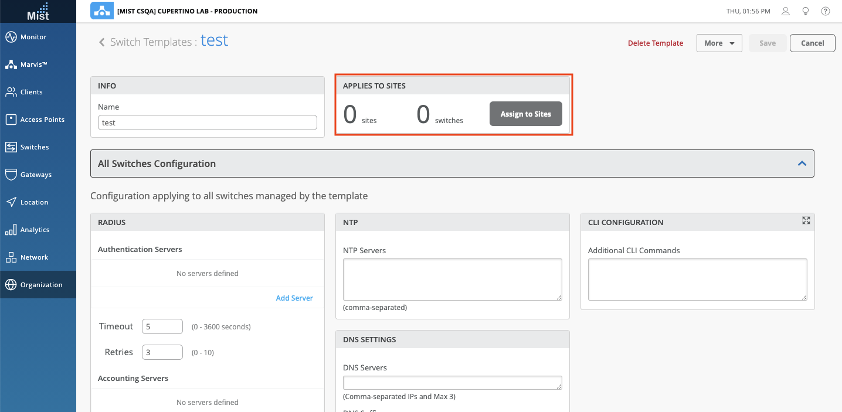The image size is (842, 412).
Task: Open the Organization sidebar menu
Action: (41, 285)
